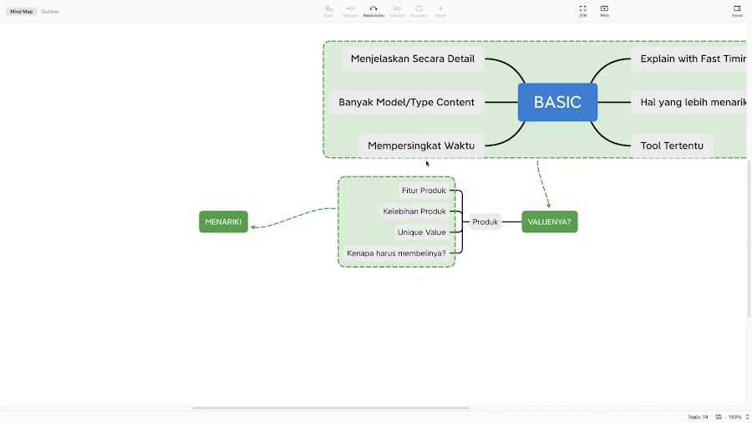This screenshot has height=423, width=752.
Task: Select the Tool Tertentu topic
Action: pyautogui.click(x=672, y=145)
